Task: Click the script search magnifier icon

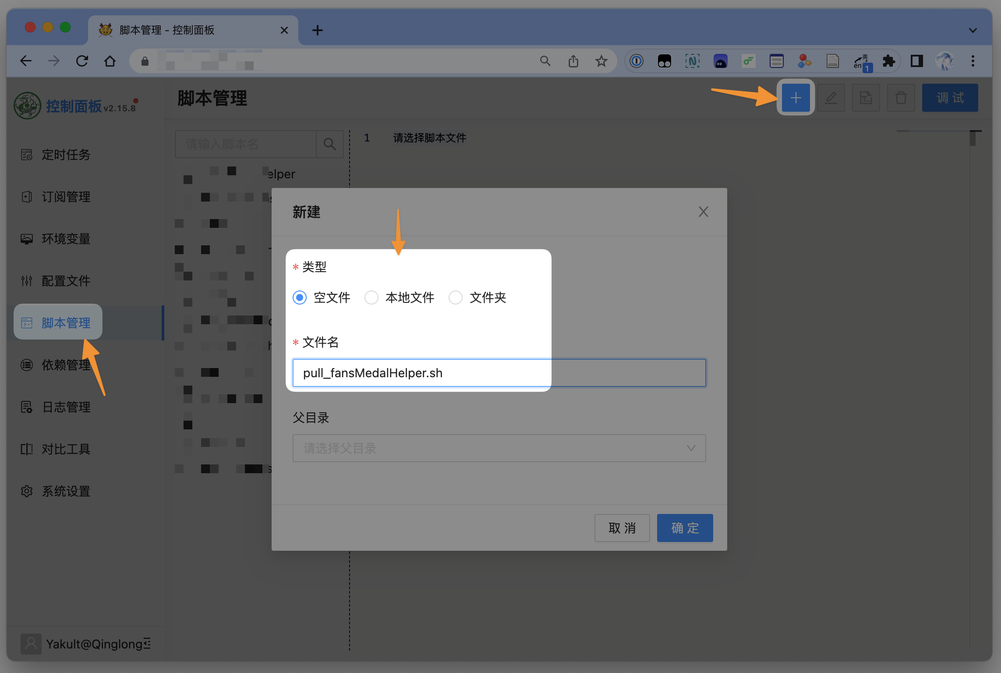Action: point(329,144)
